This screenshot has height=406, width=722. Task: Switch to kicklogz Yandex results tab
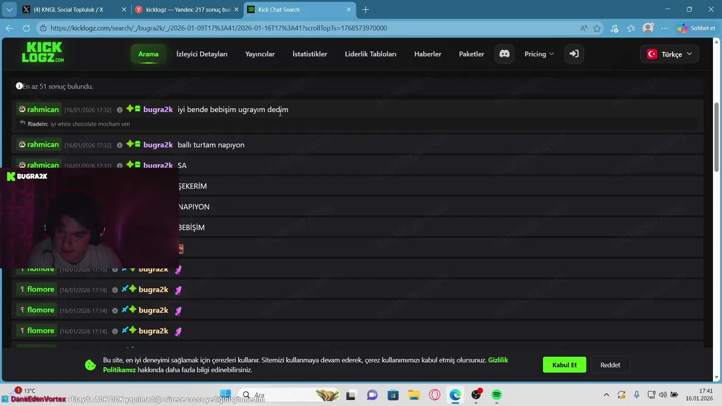tap(186, 10)
